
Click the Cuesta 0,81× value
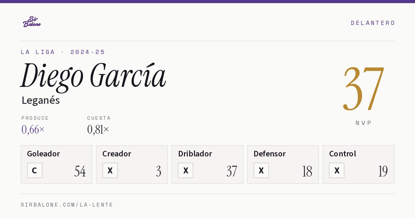98,129
